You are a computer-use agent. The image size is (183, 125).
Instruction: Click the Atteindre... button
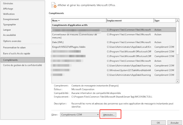point(109,115)
